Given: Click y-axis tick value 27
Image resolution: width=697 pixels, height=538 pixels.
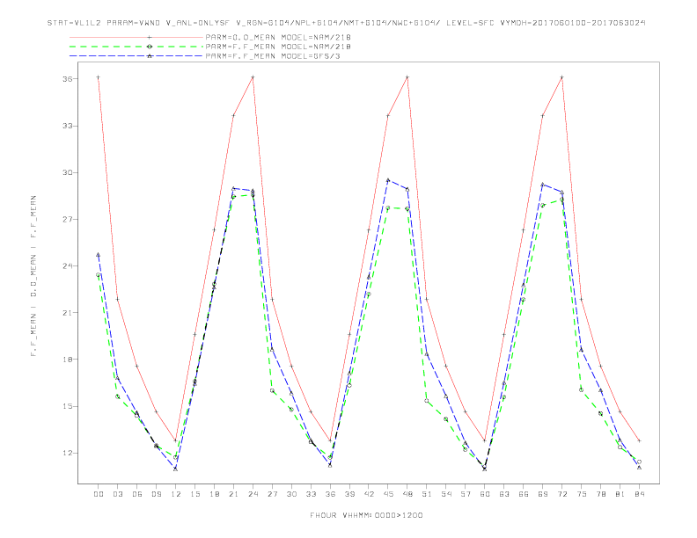Looking at the screenshot, I should click(x=68, y=219).
